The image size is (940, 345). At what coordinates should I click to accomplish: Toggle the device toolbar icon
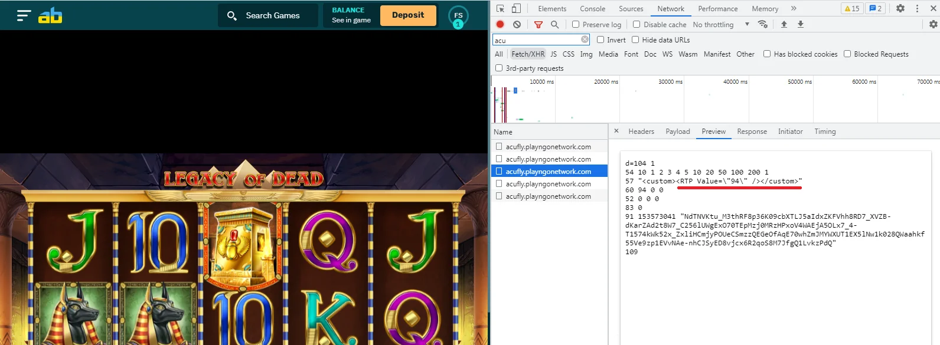[x=516, y=8]
